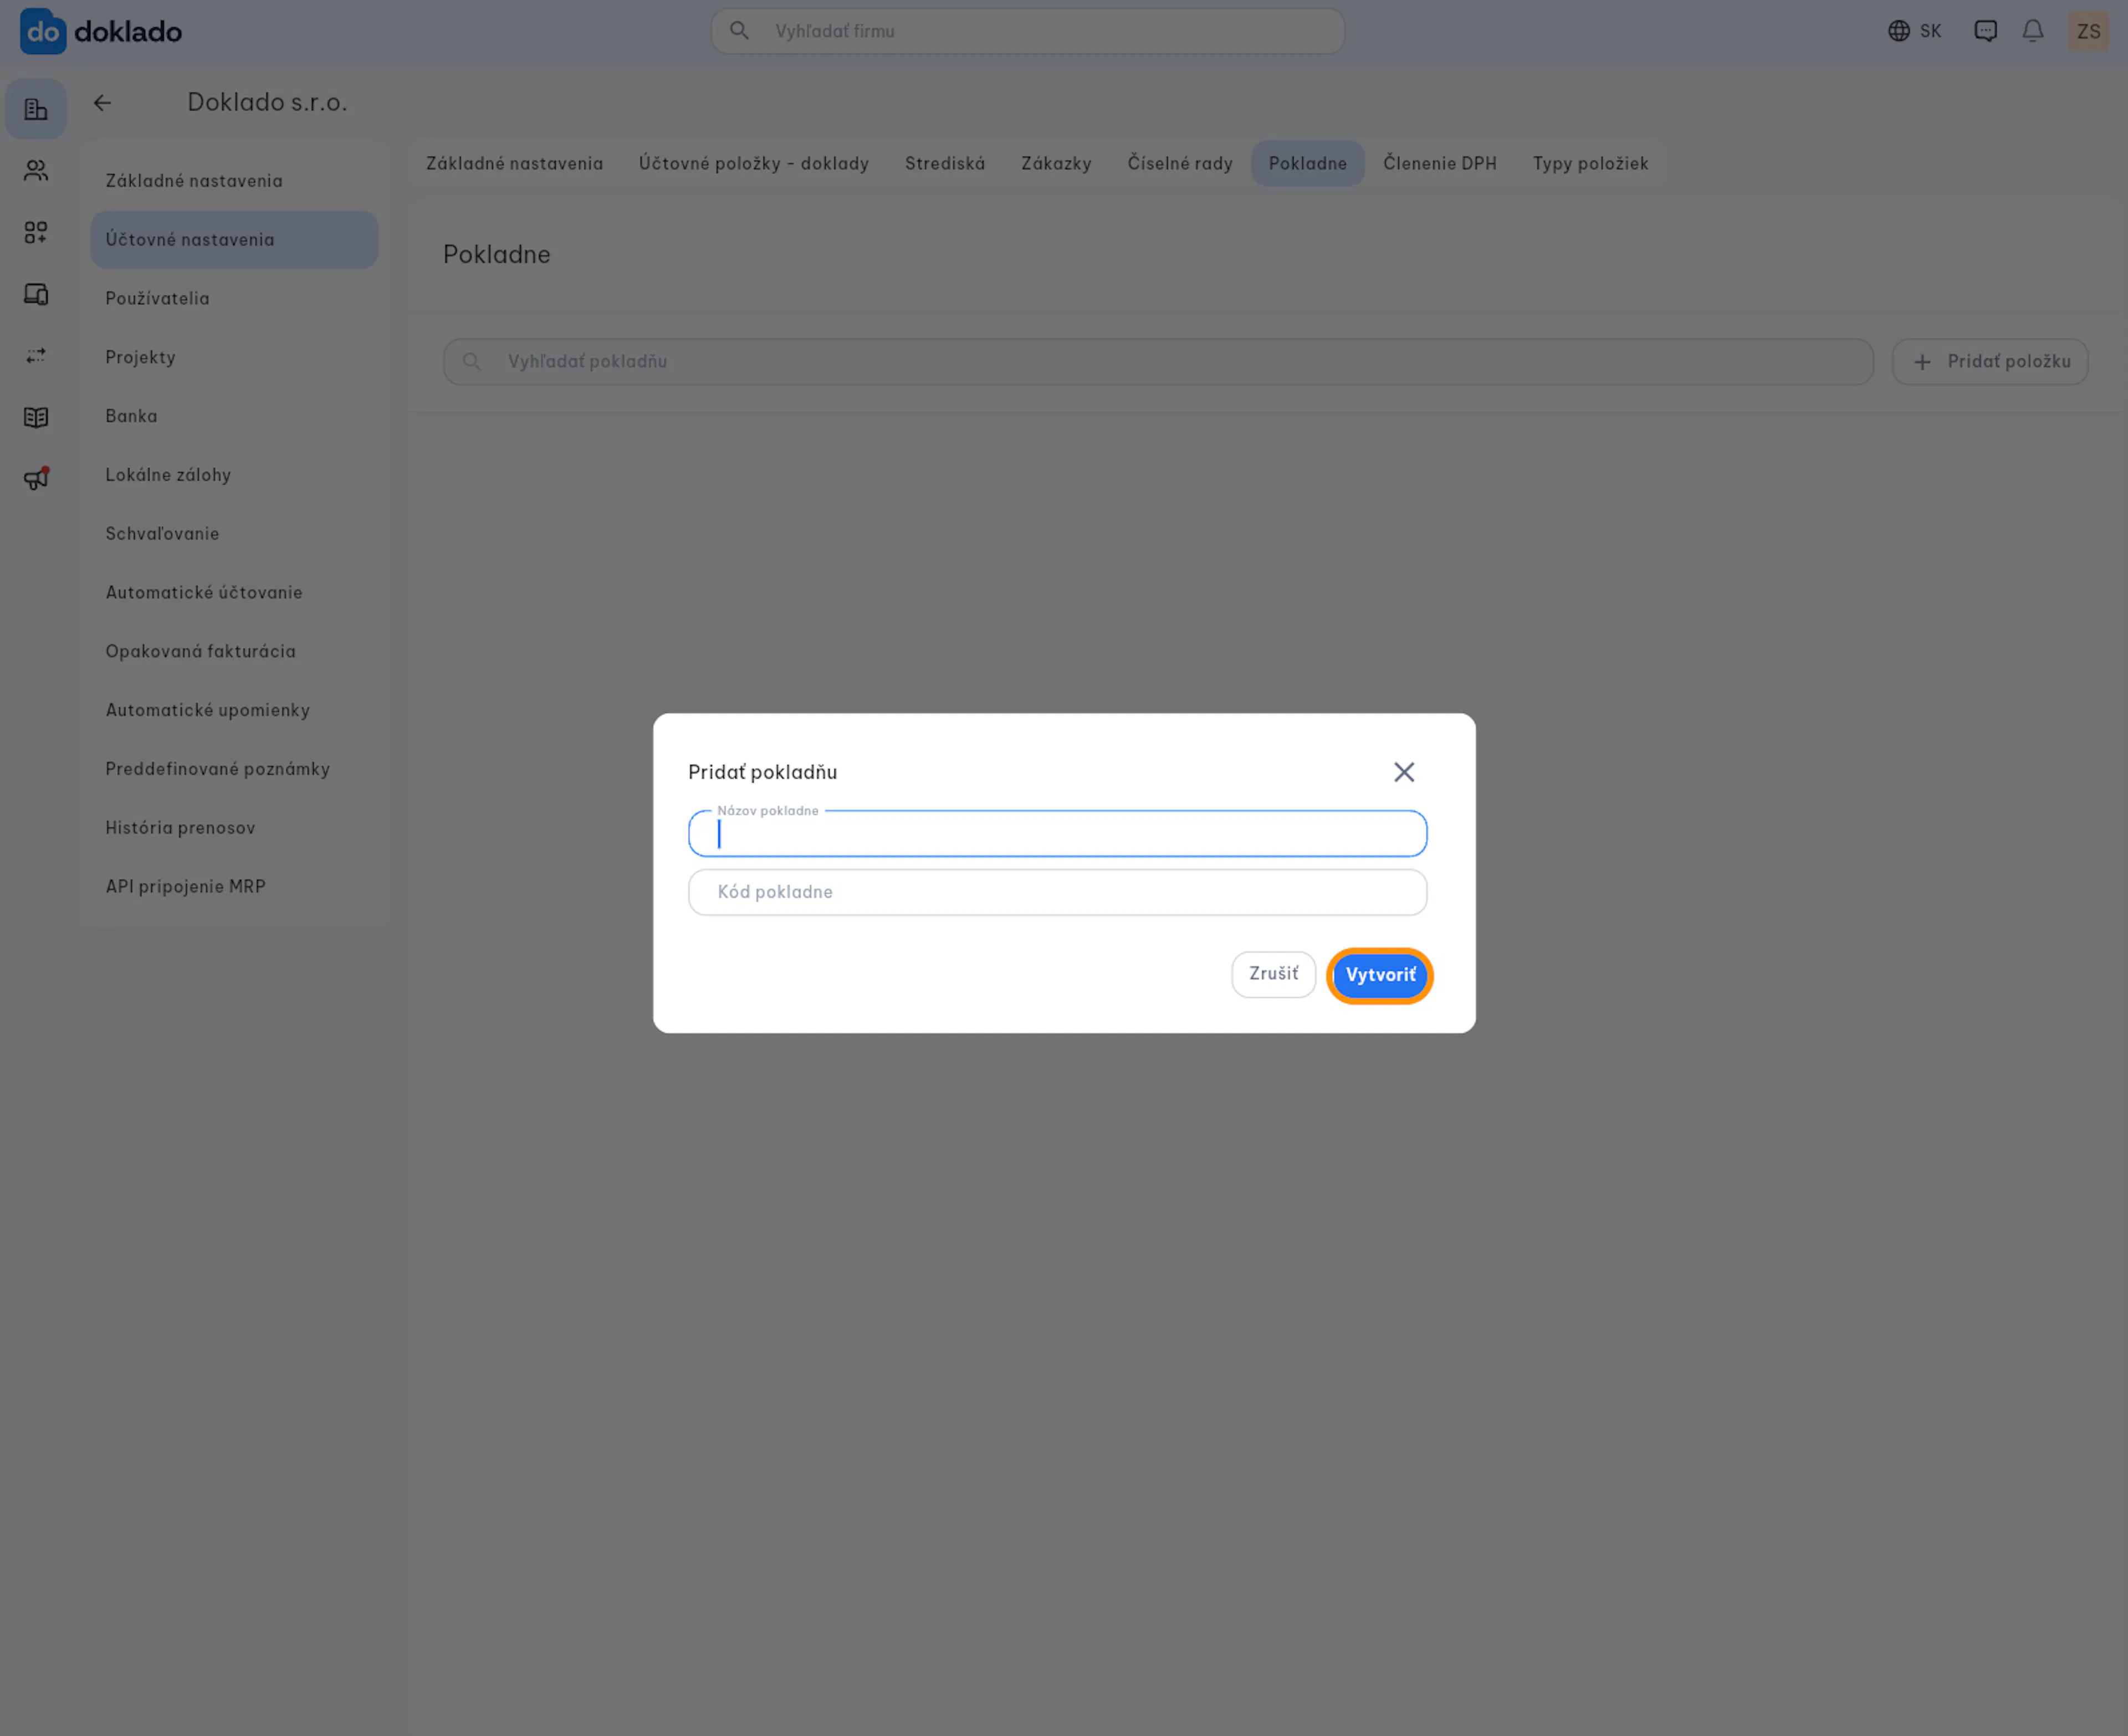Open the apps grid-plus icon in sidebar

click(36, 233)
